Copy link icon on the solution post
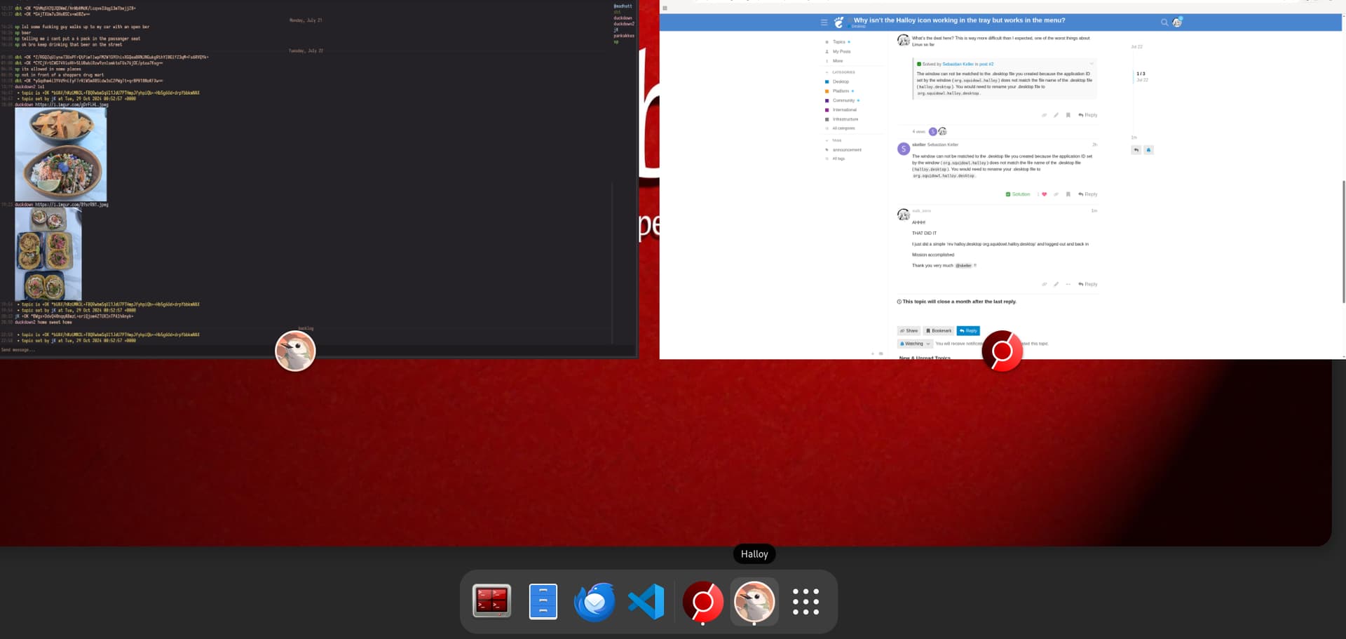Viewport: 1346px width, 639px height. [1056, 194]
